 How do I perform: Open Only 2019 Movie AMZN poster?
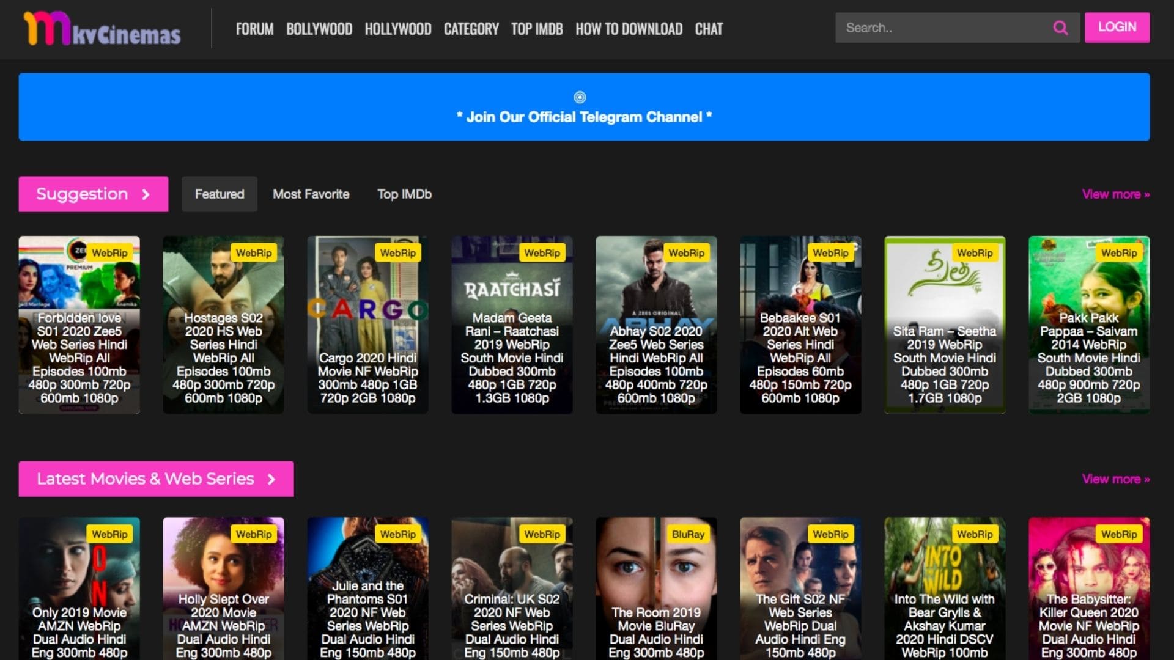coord(79,588)
